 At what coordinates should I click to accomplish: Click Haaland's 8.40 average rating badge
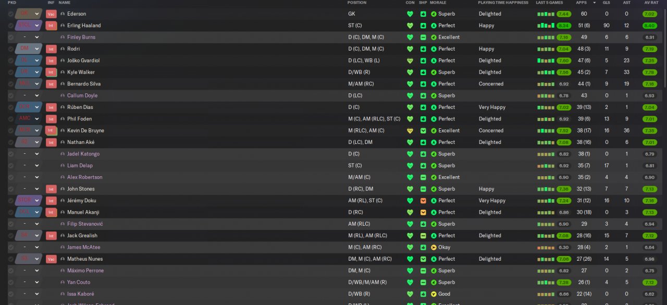coord(649,26)
